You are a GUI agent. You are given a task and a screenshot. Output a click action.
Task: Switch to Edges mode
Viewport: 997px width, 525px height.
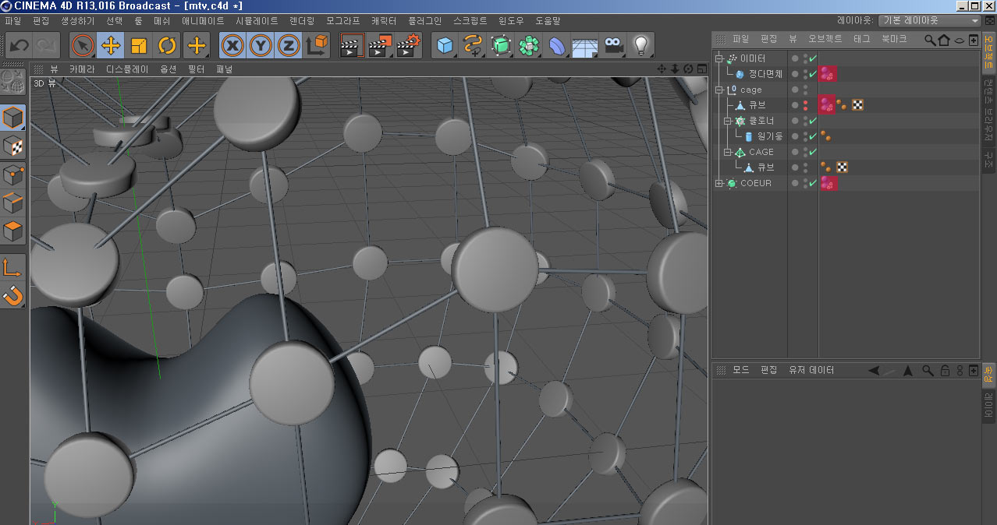click(x=13, y=203)
